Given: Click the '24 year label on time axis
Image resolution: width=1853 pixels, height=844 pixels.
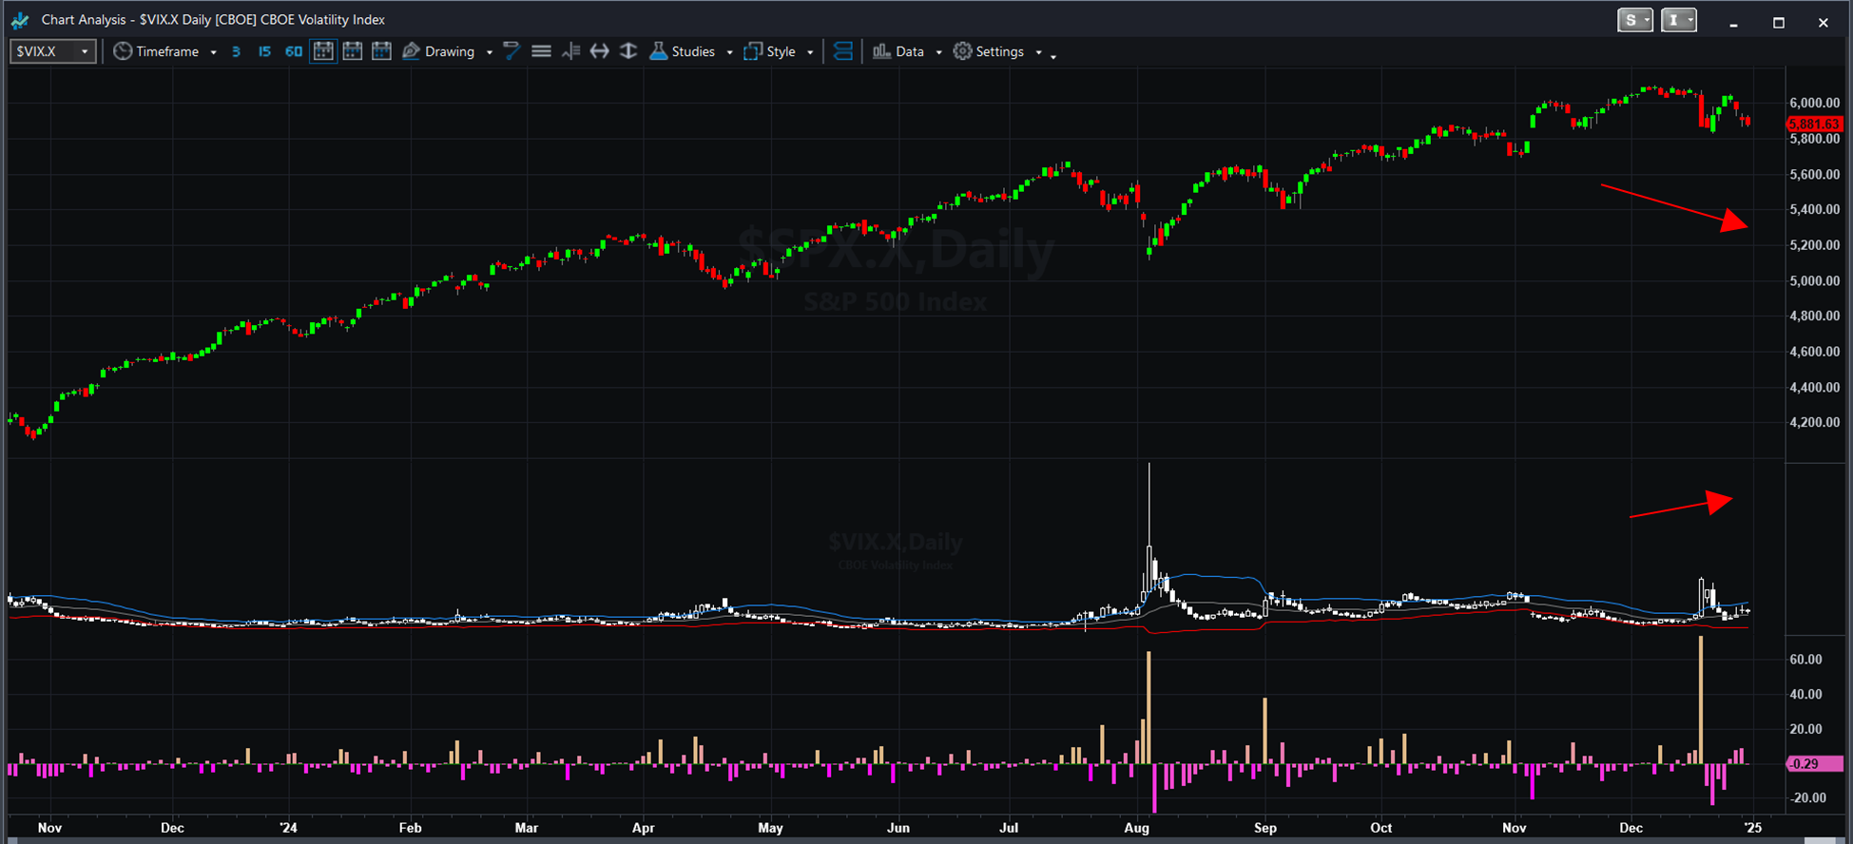Looking at the screenshot, I should [288, 828].
